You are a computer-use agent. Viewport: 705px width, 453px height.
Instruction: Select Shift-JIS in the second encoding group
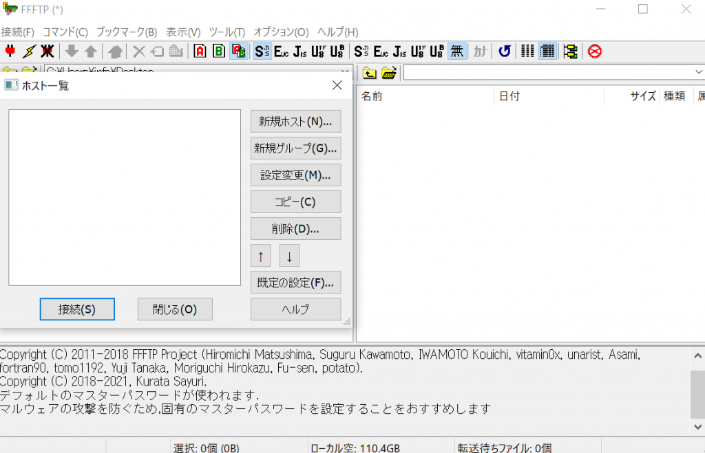362,51
